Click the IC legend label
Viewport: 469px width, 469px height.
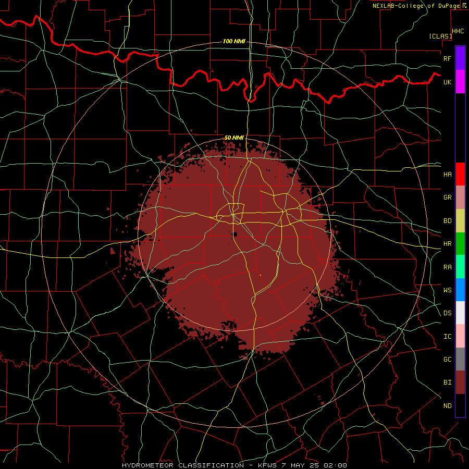pos(448,337)
